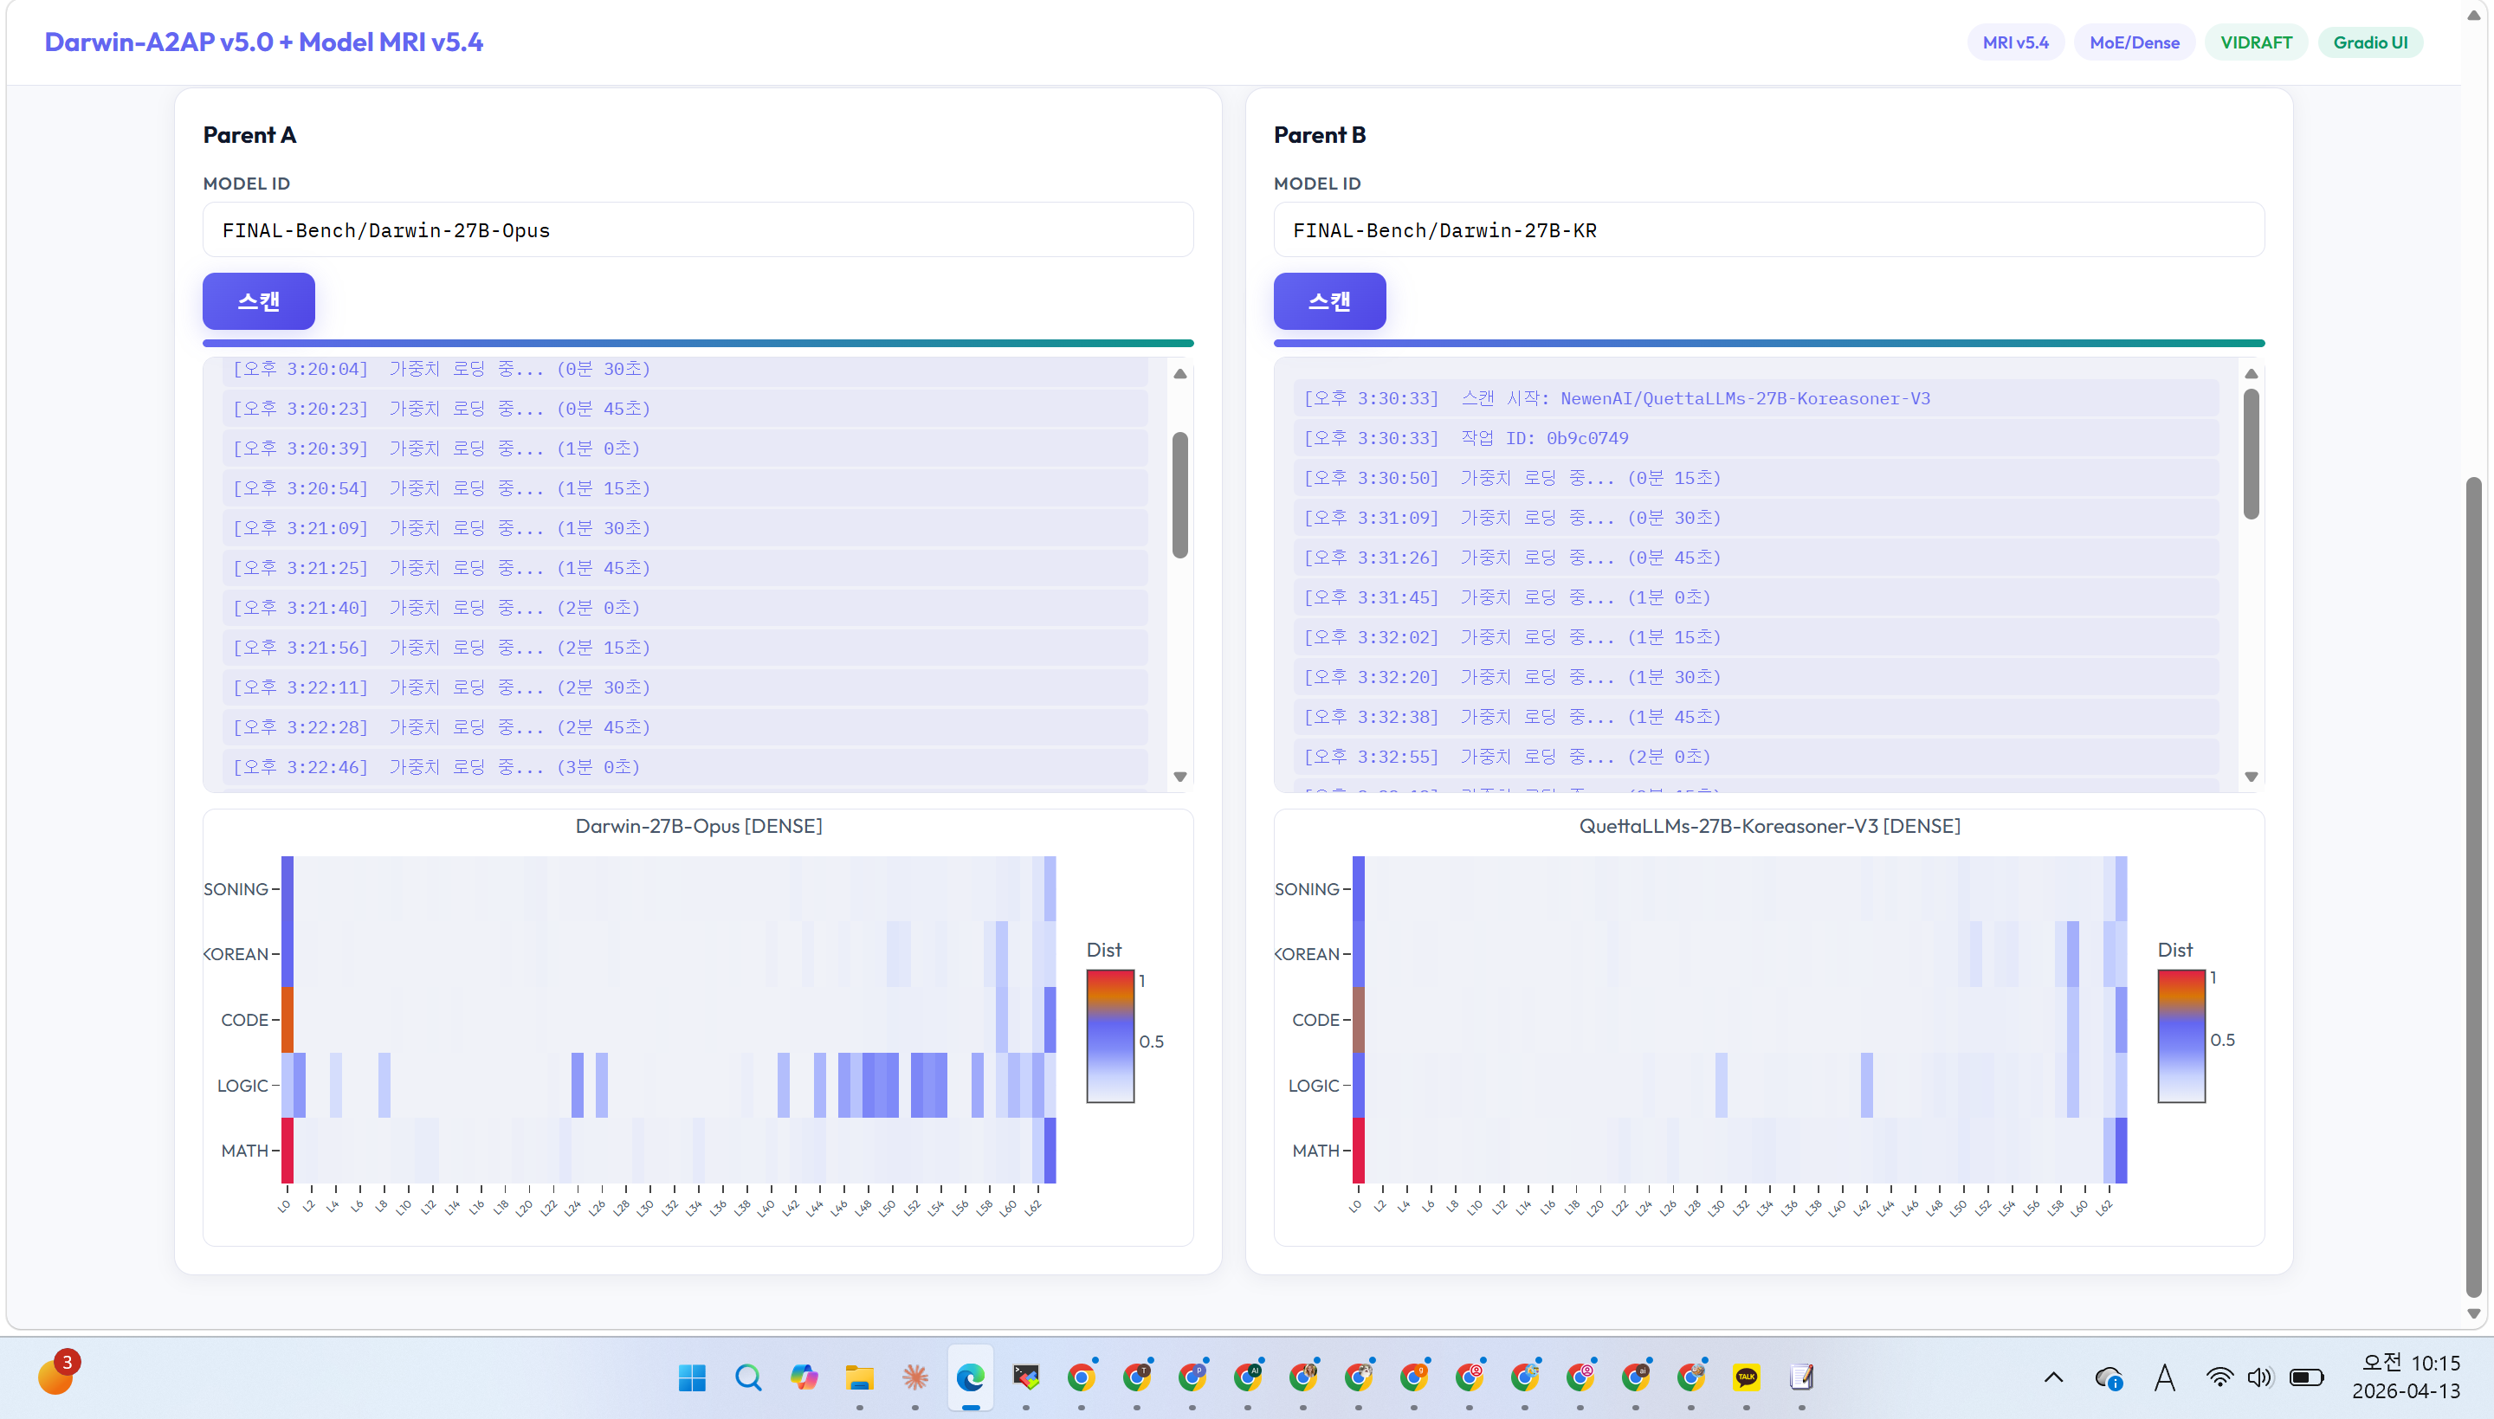Click the MRI v5.4 badge
2494x1419 pixels.
tap(2015, 43)
